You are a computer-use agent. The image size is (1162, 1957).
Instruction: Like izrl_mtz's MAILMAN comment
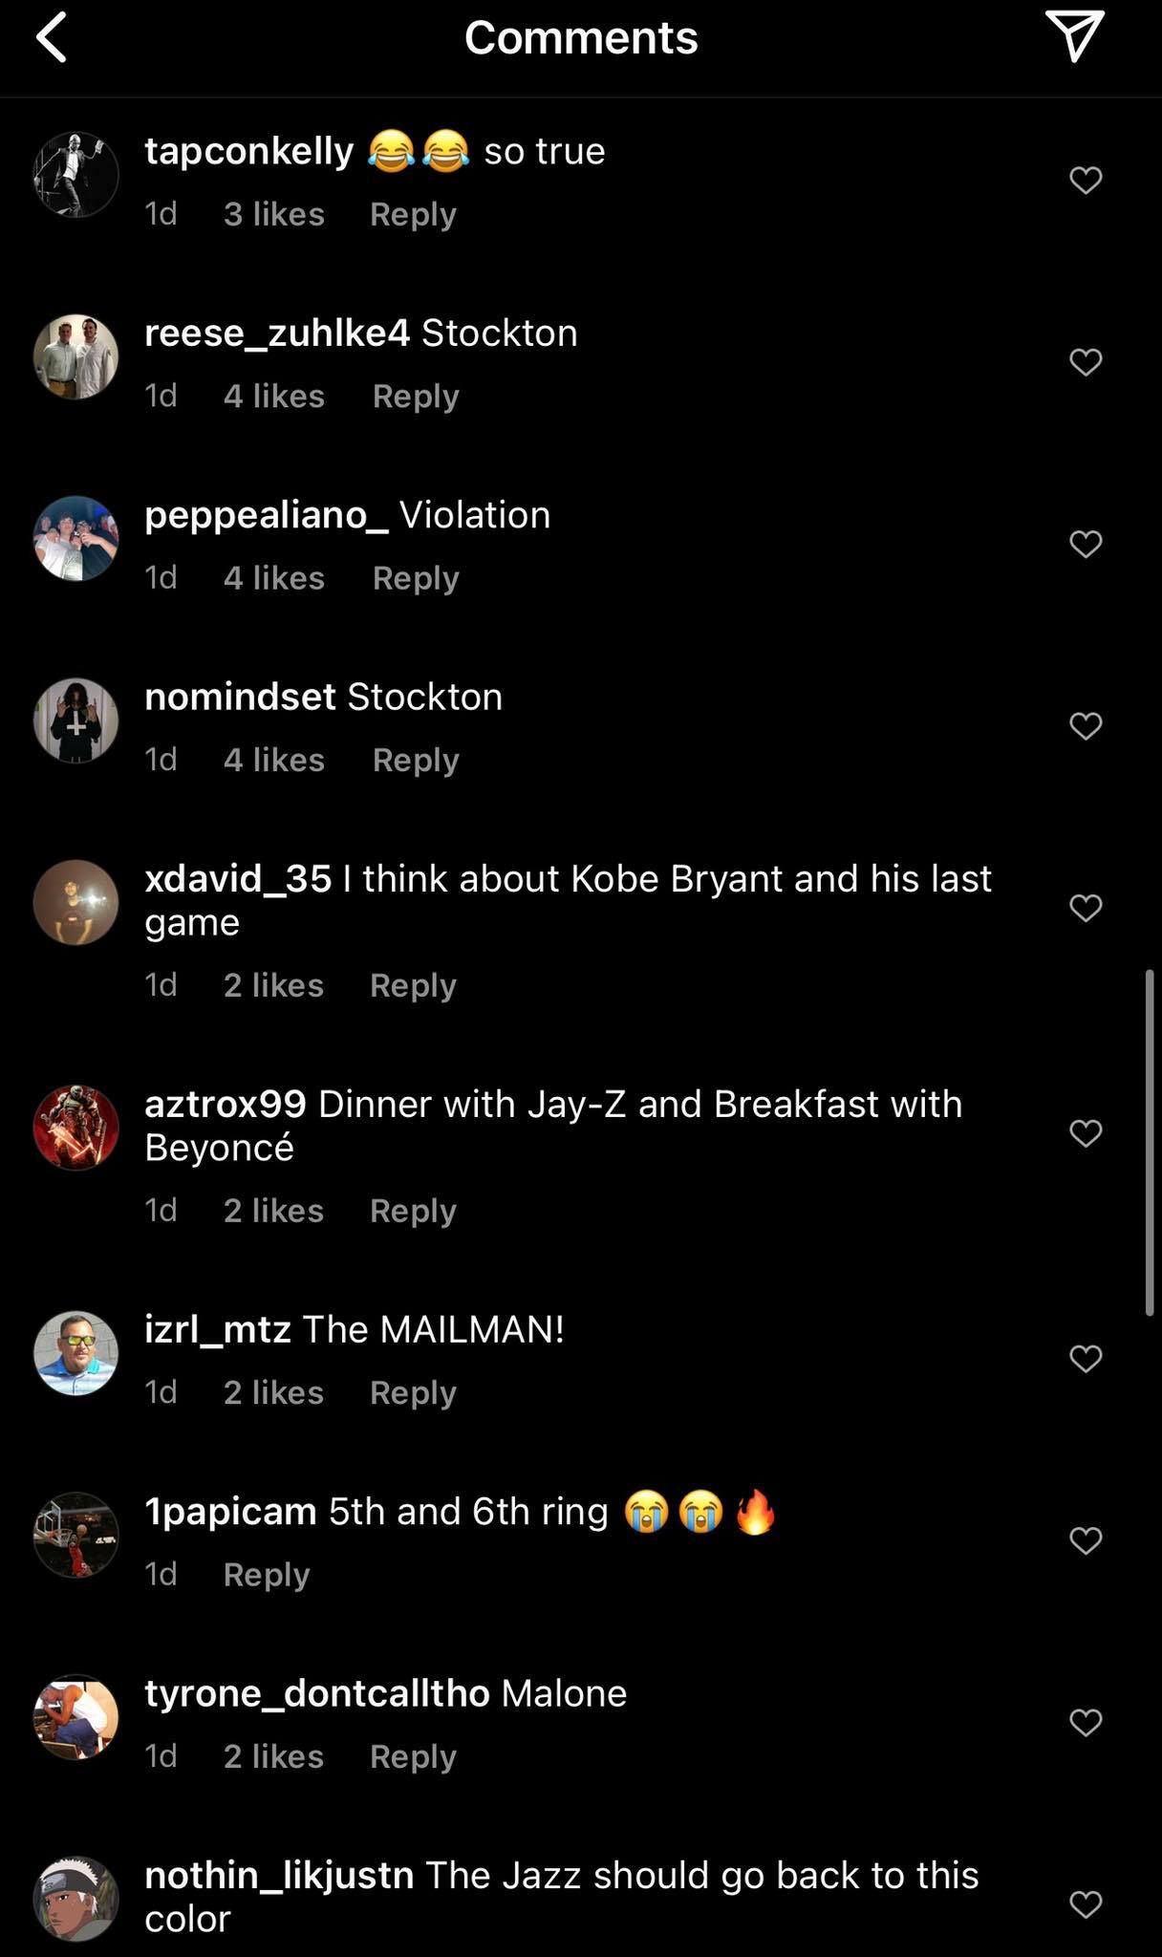click(1086, 1358)
